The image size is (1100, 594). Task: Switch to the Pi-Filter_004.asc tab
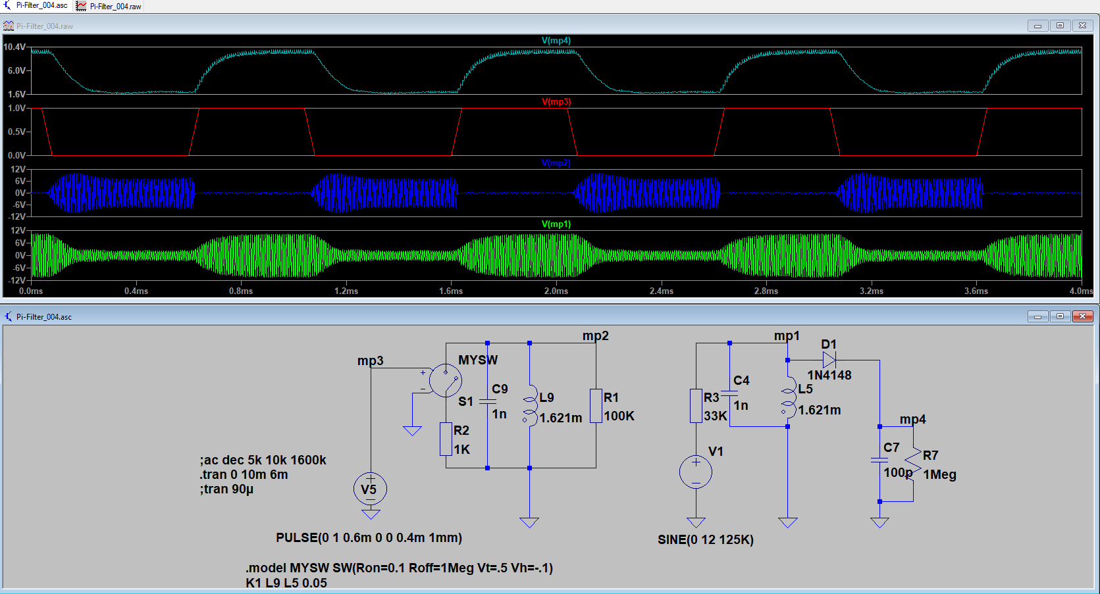coord(36,6)
